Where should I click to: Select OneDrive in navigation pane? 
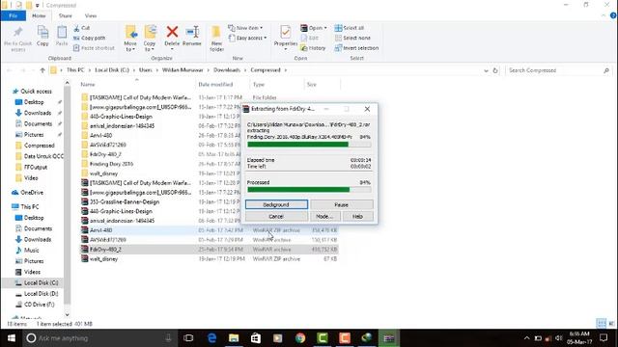[x=32, y=193]
